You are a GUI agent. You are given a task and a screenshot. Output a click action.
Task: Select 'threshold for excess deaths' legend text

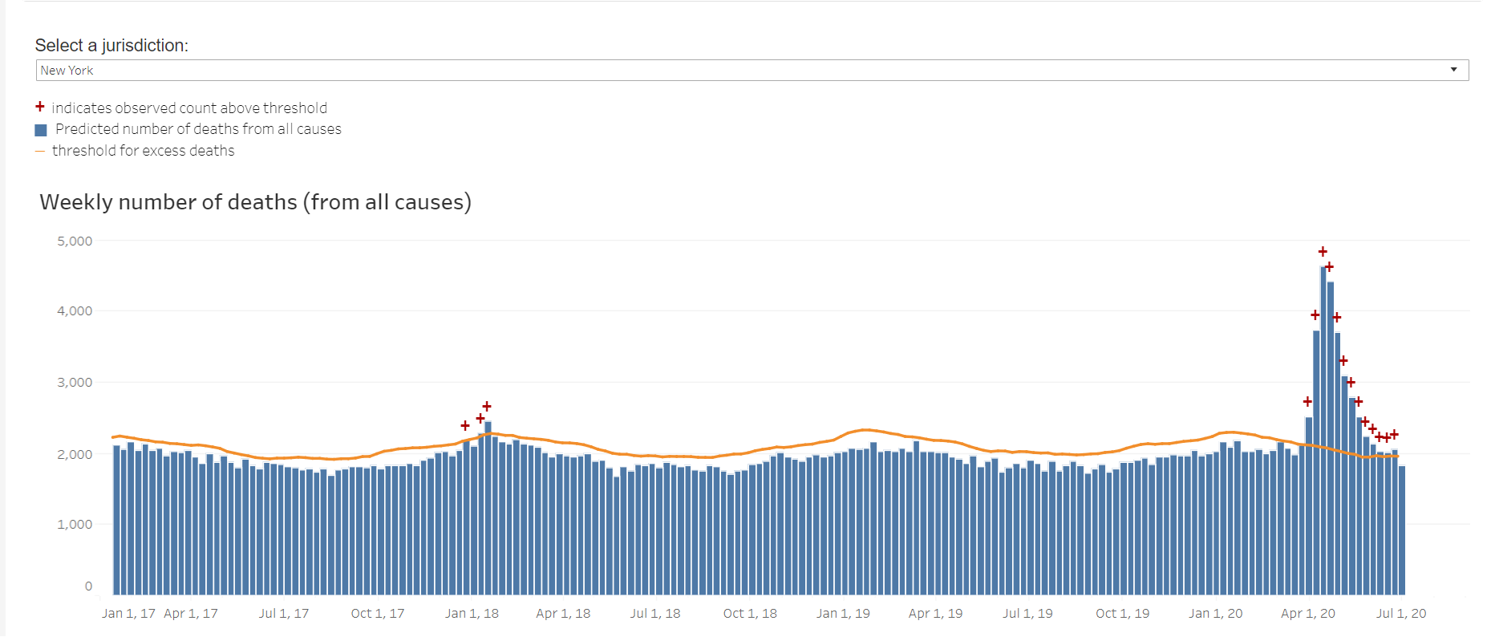(144, 151)
